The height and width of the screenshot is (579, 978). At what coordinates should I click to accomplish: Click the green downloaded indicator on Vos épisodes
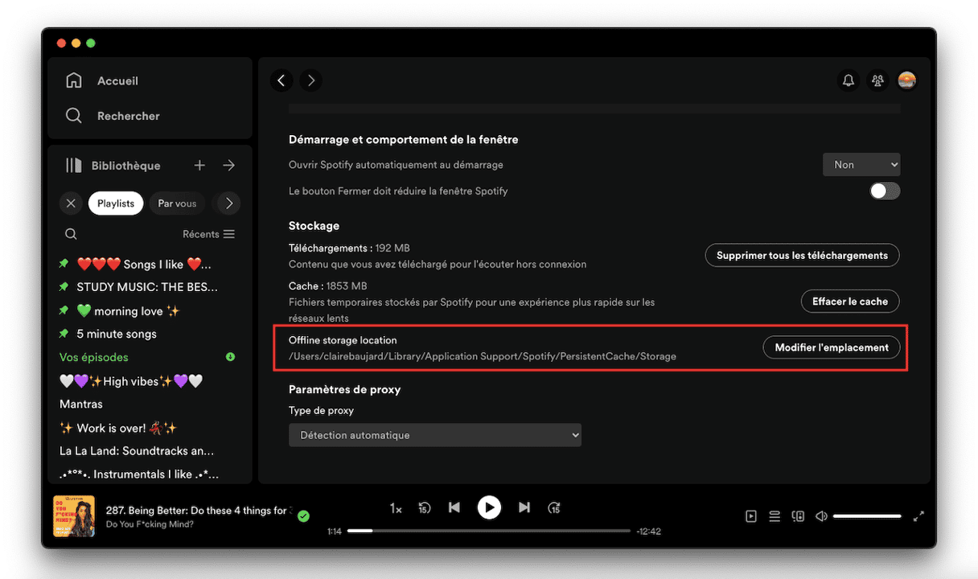tap(231, 357)
